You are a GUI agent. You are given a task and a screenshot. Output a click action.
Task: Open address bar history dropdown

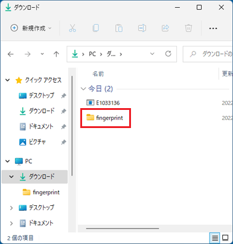(152, 54)
